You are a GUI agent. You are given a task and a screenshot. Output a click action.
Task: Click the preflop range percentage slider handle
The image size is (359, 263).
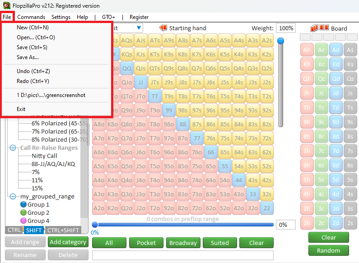coord(95,225)
